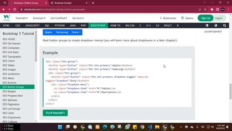Click the page vertical scrollbar thumb

[231, 91]
